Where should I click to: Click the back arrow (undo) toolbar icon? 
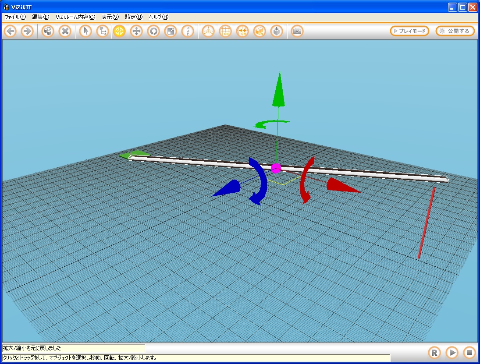(11, 31)
